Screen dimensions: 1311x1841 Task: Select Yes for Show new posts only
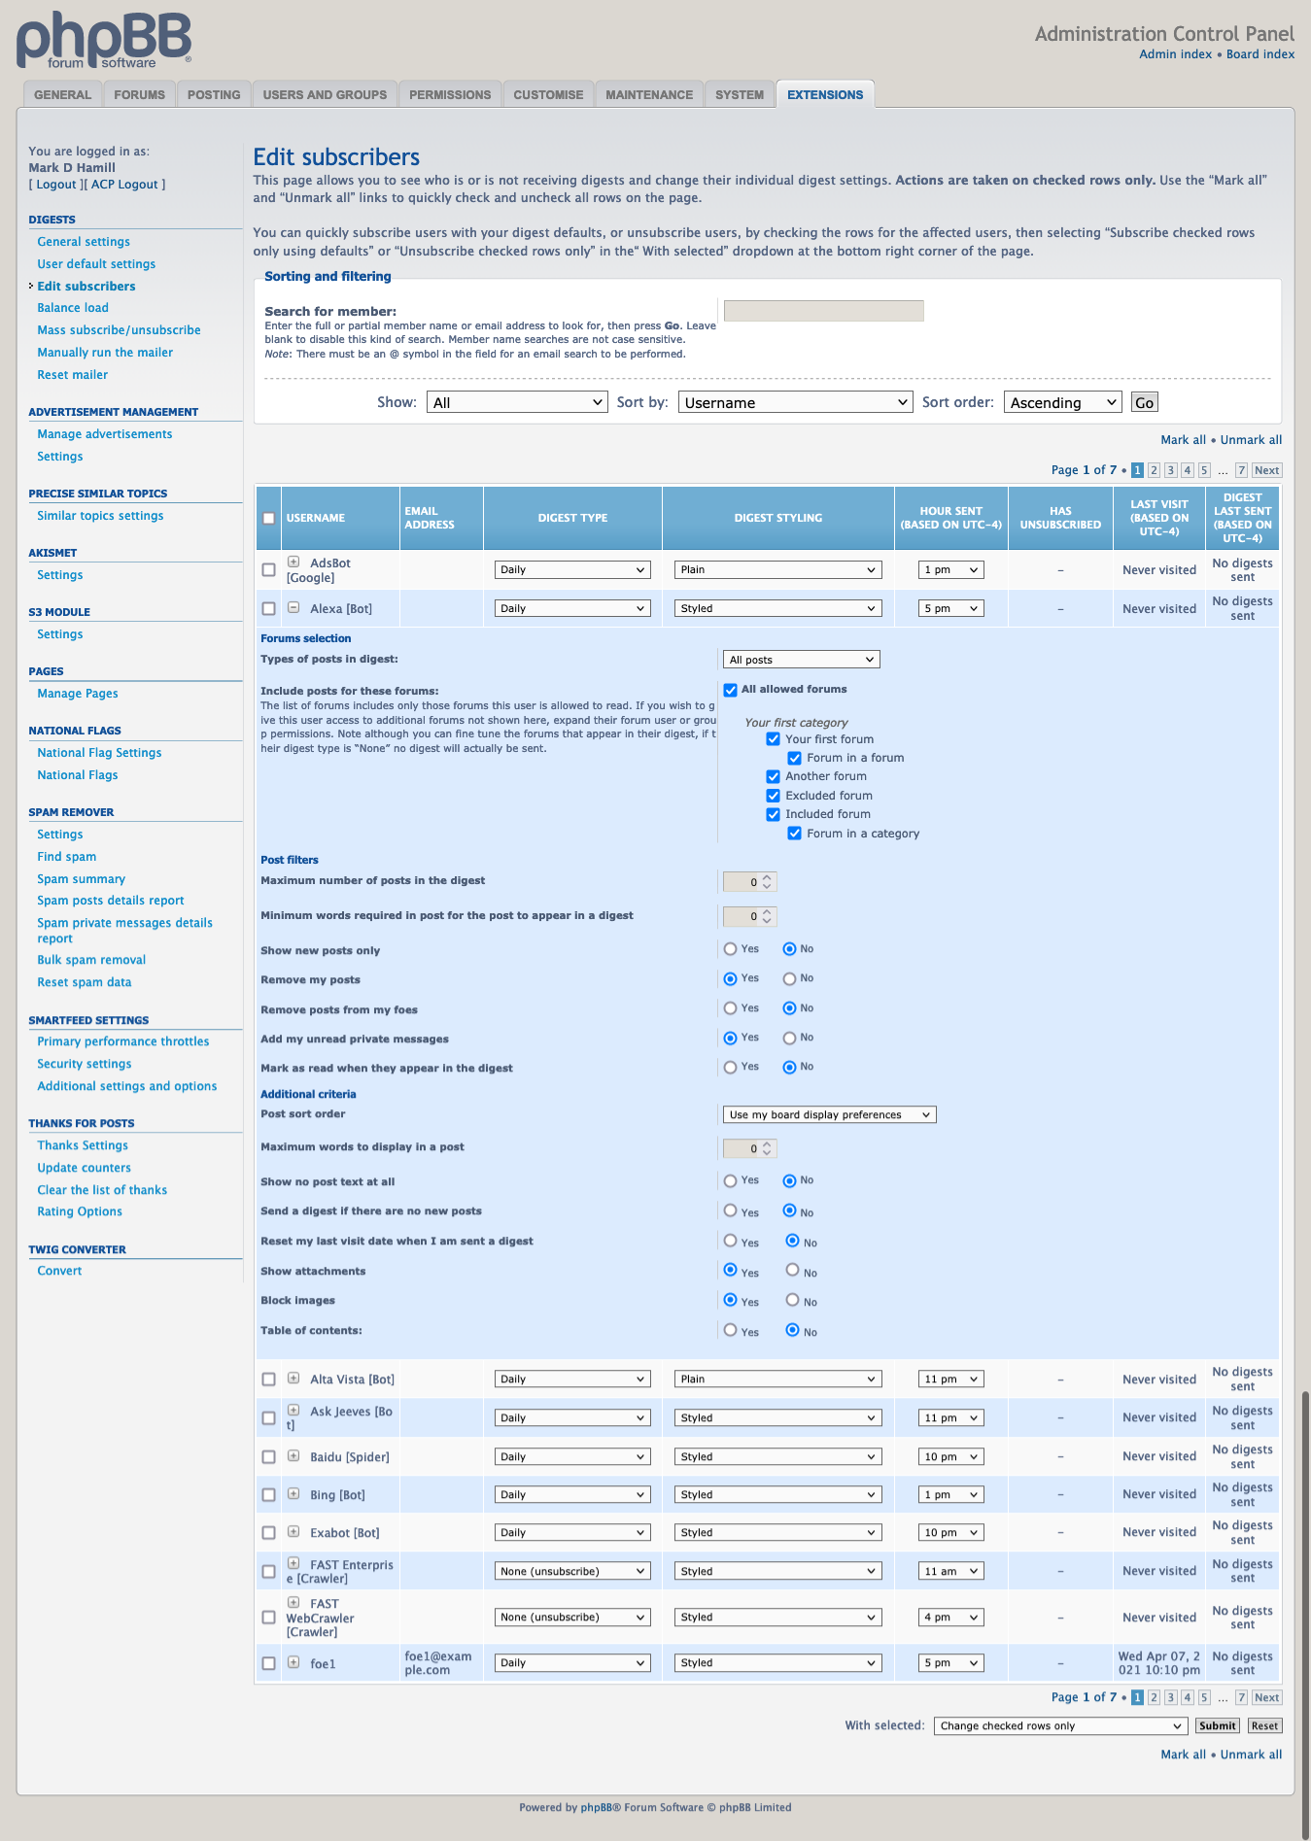(x=731, y=949)
